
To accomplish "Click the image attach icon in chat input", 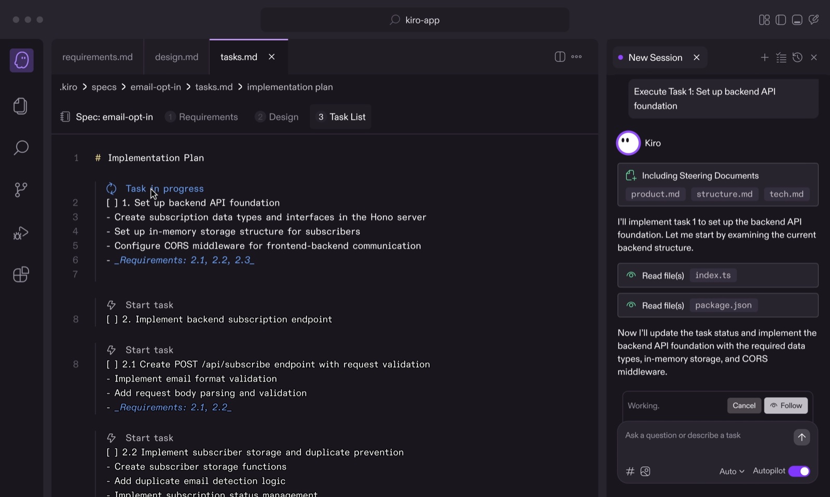I will click(645, 471).
